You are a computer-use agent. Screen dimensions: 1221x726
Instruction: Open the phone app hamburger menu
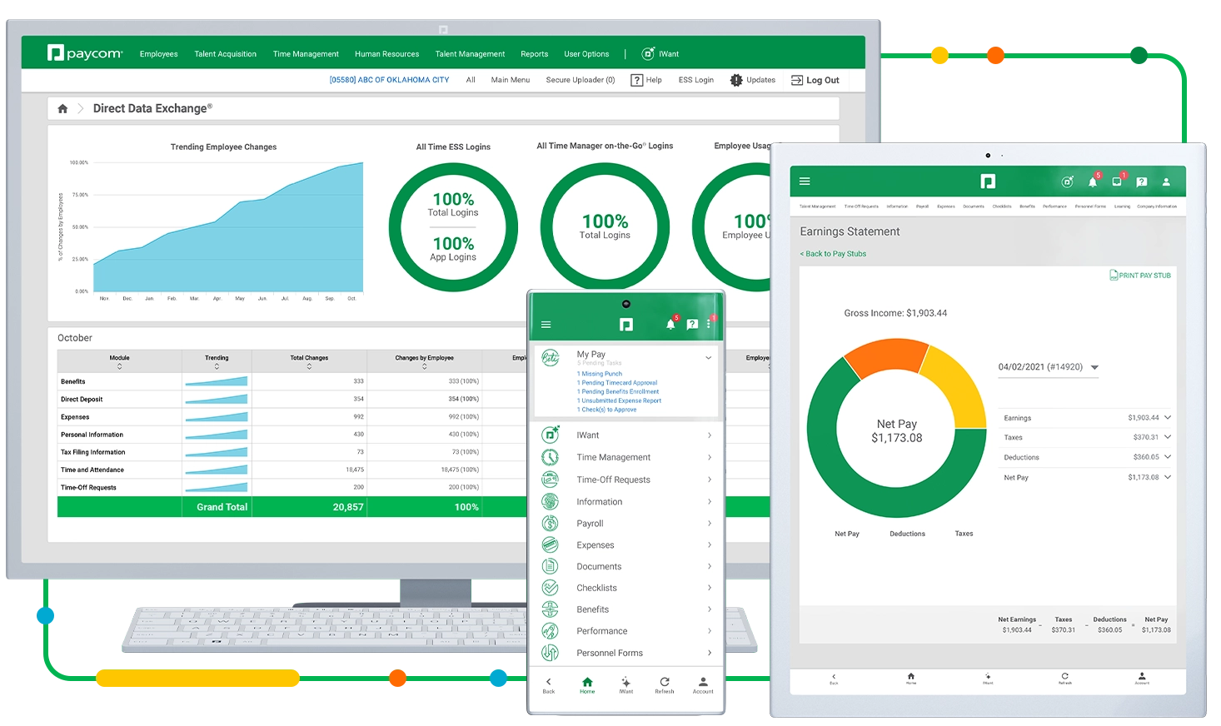[x=546, y=325]
